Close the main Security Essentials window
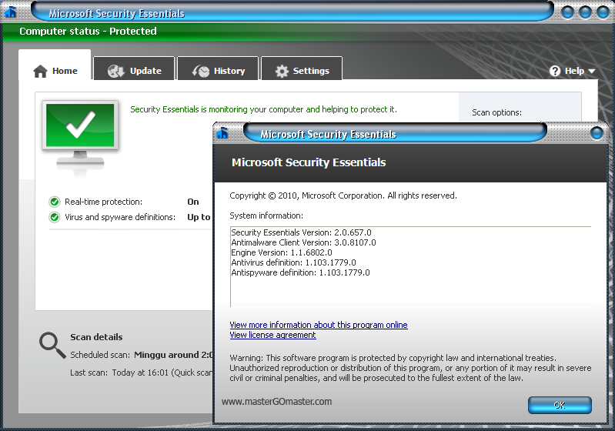This screenshot has height=431, width=615. coord(603,12)
